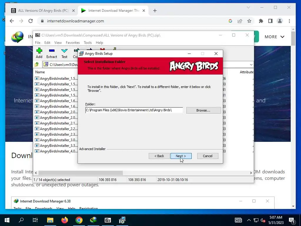Click the network tray icon
301x226 pixels.
click(256, 220)
